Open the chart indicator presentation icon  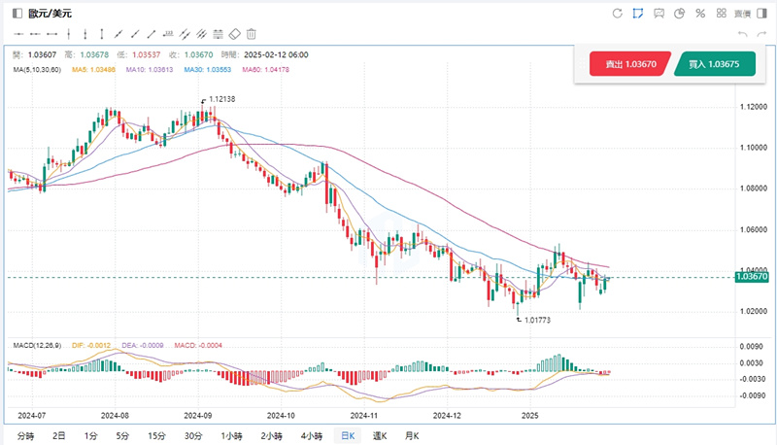coord(659,14)
